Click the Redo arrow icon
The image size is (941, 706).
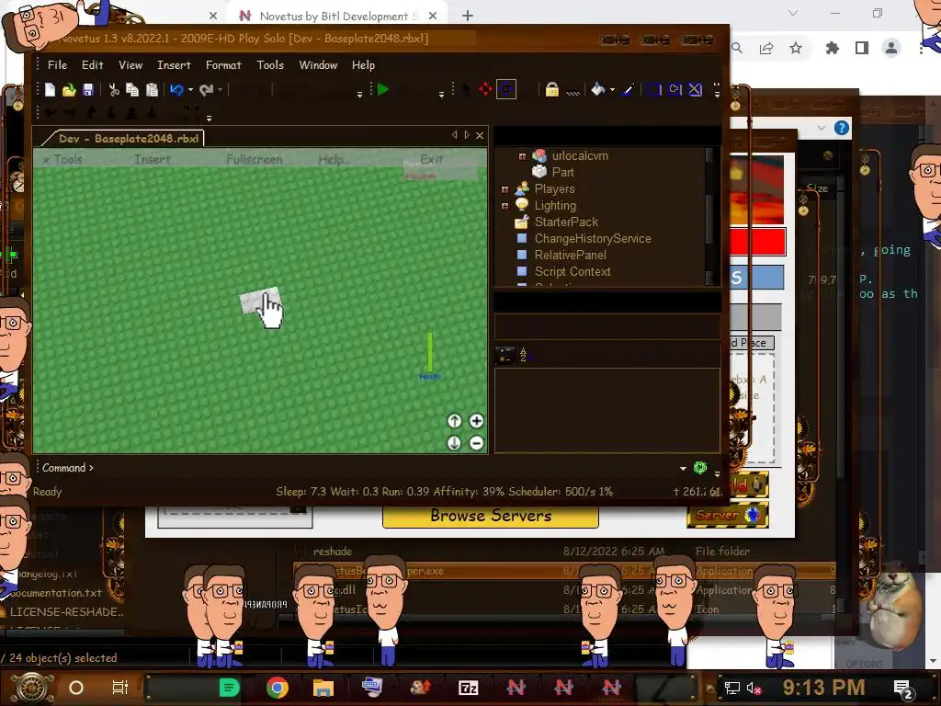pos(207,90)
